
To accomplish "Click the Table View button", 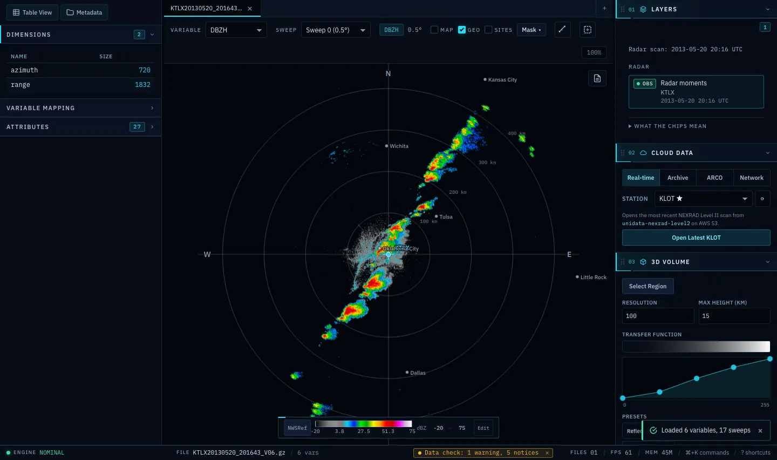I will pos(32,12).
